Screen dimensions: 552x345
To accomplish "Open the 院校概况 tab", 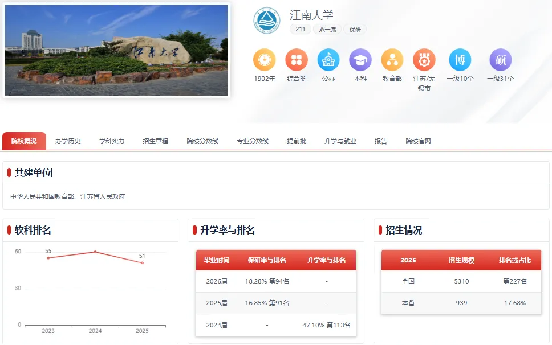I will pos(24,141).
